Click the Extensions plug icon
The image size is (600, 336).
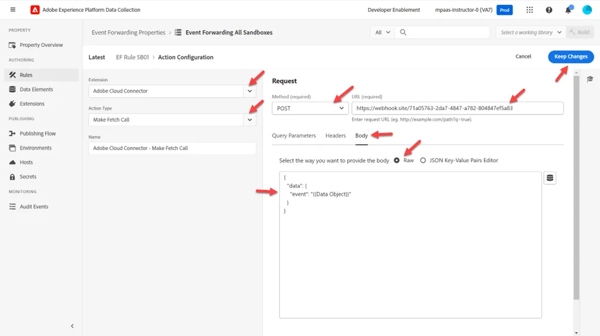12,104
